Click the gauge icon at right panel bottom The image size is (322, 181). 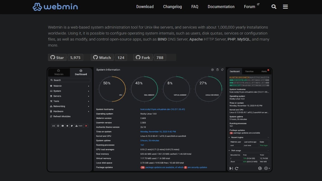pyautogui.click(x=260, y=168)
